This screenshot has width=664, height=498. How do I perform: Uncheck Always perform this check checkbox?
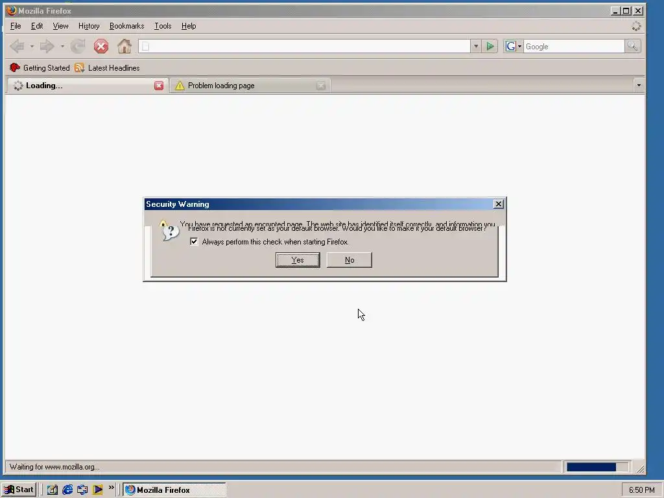click(x=193, y=241)
